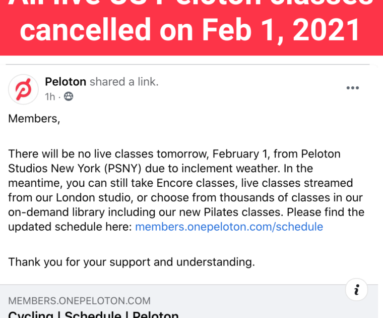Open the three-dot post options menu
Viewport: 383px width, 318px height.
pyautogui.click(x=352, y=88)
